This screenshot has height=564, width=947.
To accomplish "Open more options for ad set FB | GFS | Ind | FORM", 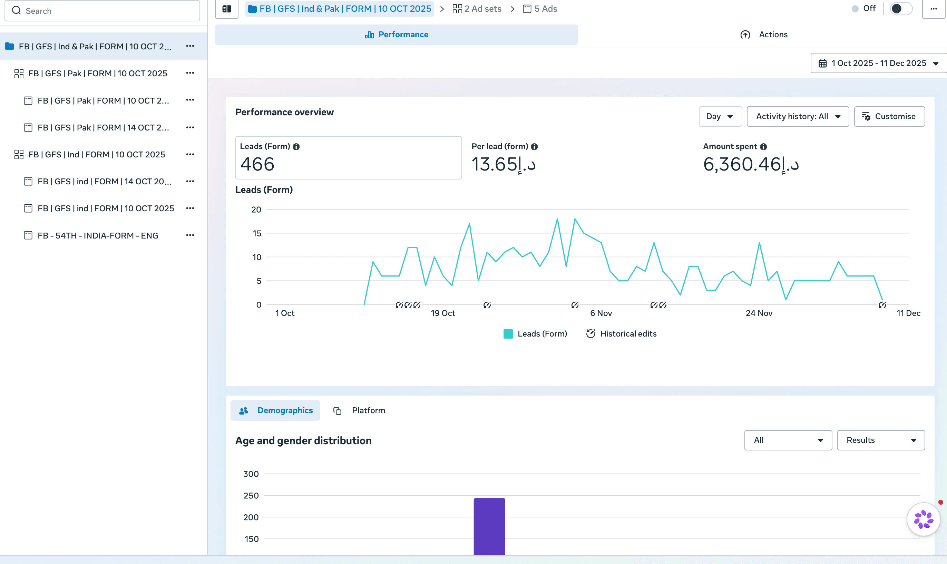I will (x=190, y=154).
